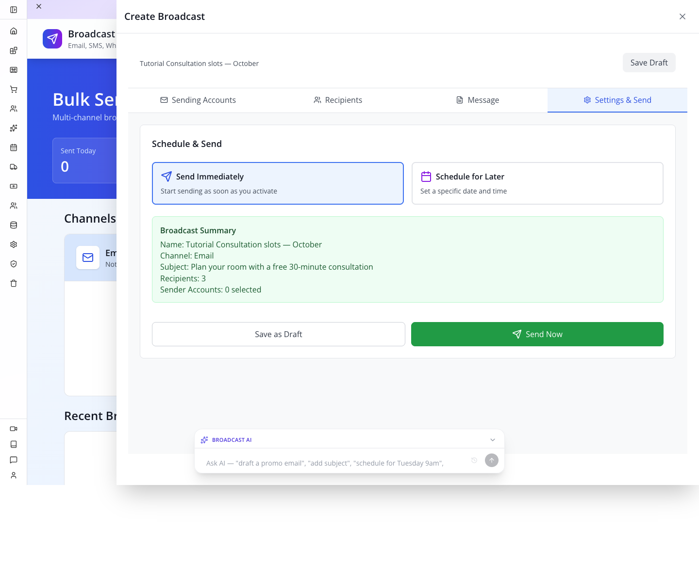Click the AI sparkles sidebar icon
699x582 pixels.
coord(14,128)
